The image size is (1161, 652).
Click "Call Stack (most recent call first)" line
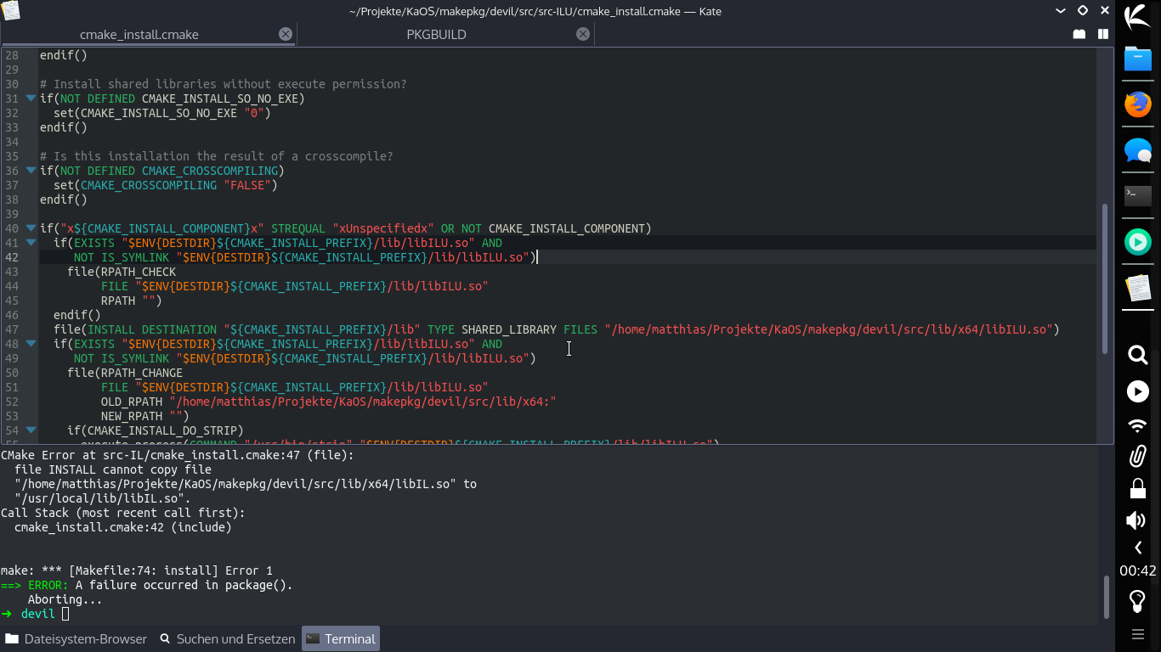[123, 513]
